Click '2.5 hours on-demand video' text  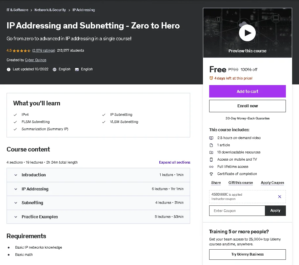pyautogui.click(x=239, y=138)
